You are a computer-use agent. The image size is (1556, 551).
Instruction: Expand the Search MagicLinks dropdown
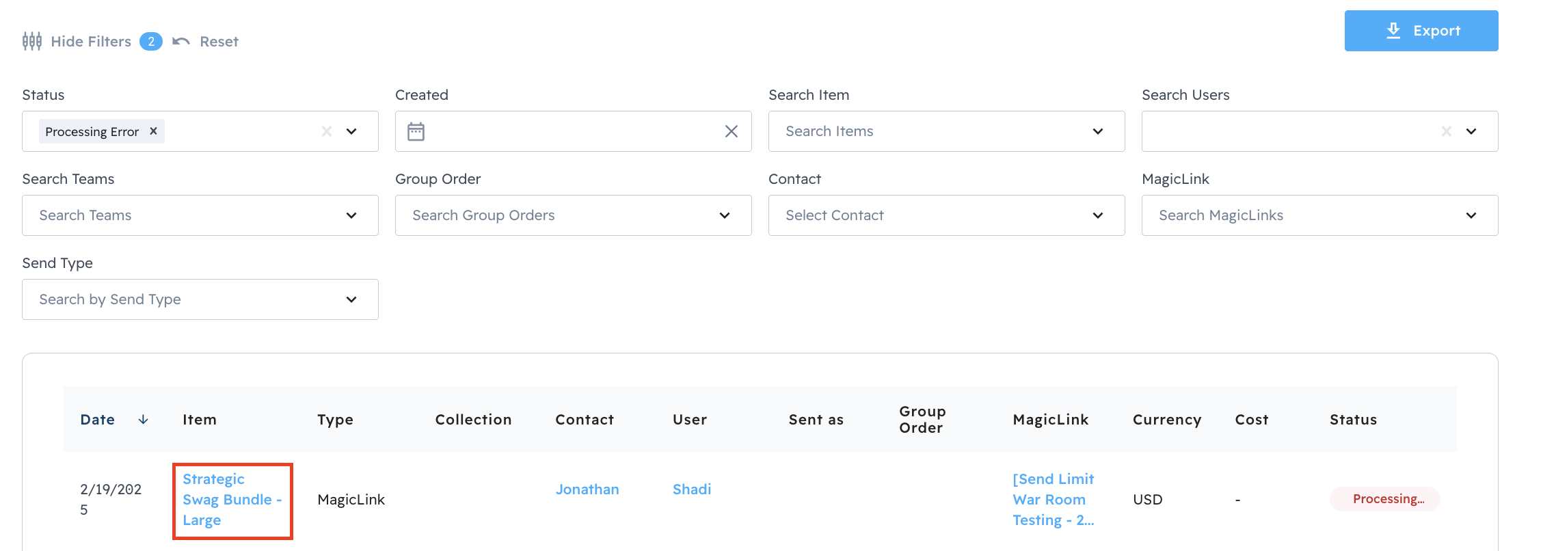(x=1471, y=215)
